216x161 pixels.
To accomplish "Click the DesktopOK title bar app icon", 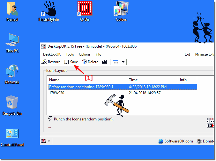I will (43, 46).
